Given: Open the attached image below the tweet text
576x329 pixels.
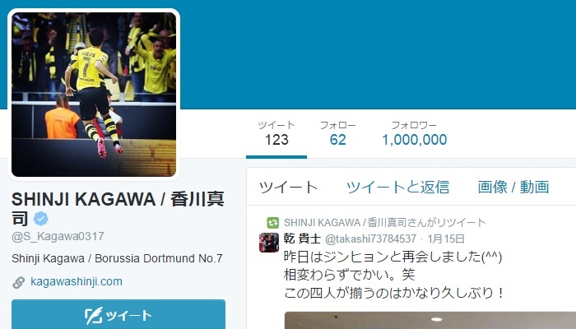Looking at the screenshot, I should pyautogui.click(x=430, y=320).
